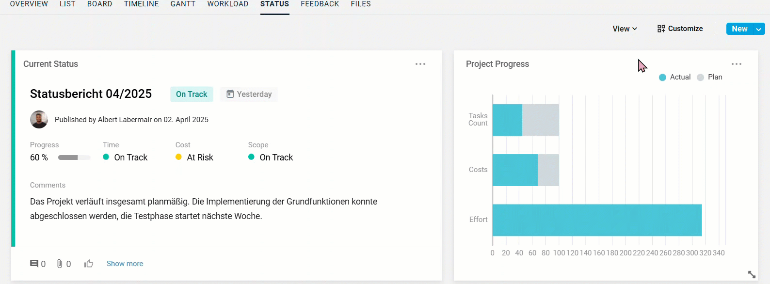Click the 60% progress bar
Image resolution: width=770 pixels, height=284 pixels.
[x=74, y=158]
